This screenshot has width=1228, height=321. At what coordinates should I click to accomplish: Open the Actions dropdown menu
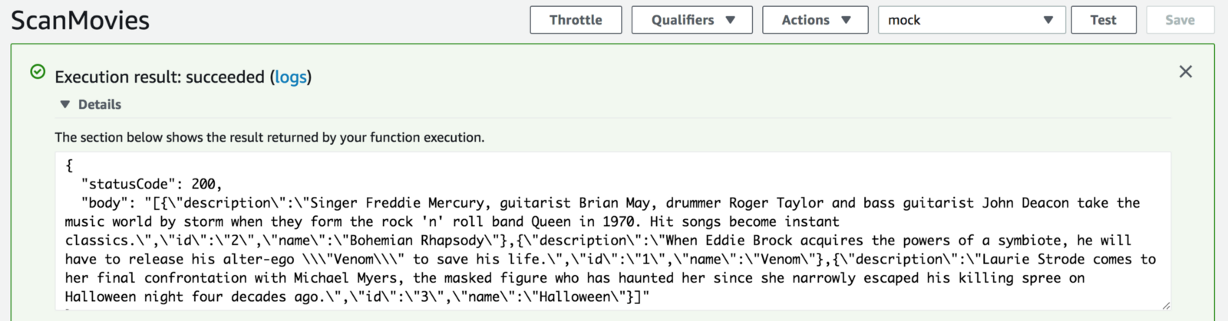pos(815,20)
